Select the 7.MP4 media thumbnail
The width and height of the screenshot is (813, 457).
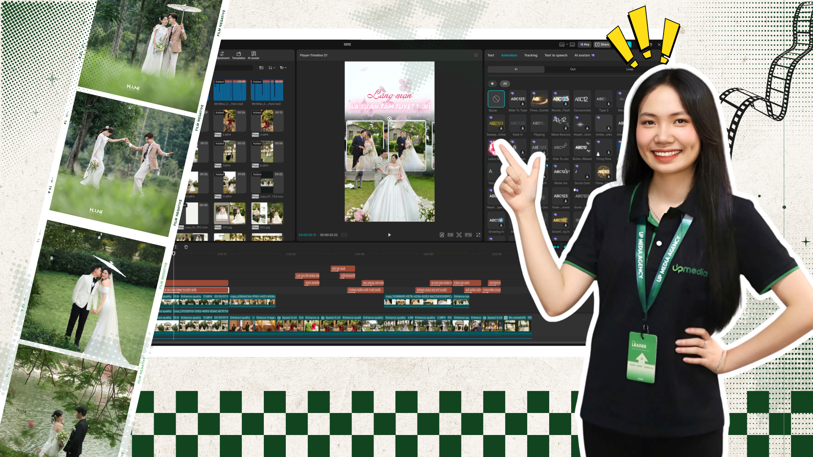click(230, 152)
